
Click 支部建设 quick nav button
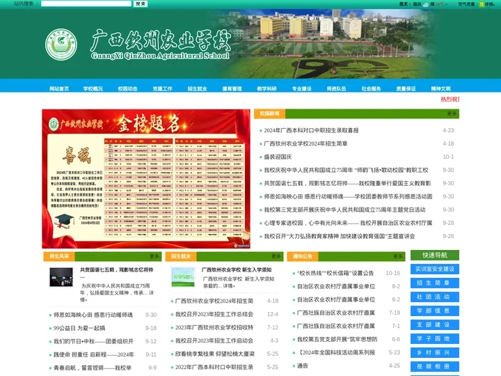434,324
